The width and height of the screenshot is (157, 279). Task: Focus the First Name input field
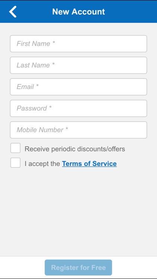[x=78, y=44]
